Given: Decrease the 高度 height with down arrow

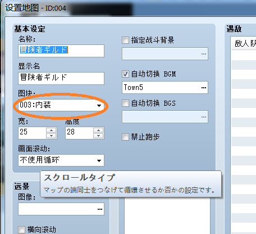Looking at the screenshot, I should click(x=98, y=136).
